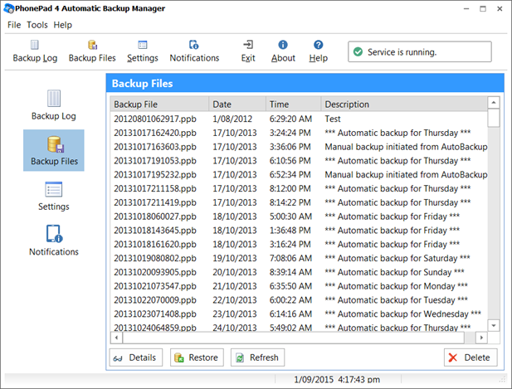
Task: Select backup file 20131017211158.ppb
Action: [x=155, y=188]
